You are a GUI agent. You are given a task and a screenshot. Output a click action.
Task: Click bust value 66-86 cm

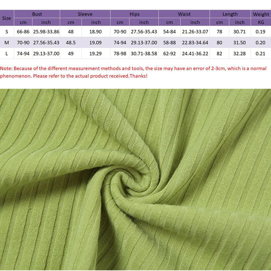point(23,32)
